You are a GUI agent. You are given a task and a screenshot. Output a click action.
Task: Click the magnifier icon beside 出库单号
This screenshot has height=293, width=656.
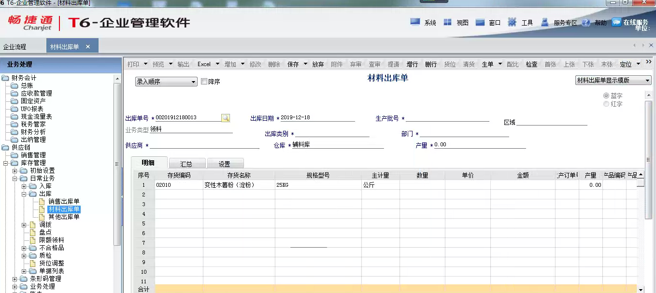click(226, 118)
